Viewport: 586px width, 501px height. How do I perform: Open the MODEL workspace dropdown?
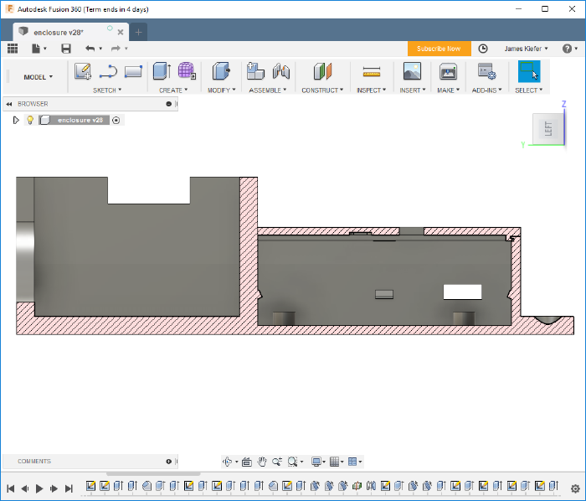pyautogui.click(x=39, y=77)
